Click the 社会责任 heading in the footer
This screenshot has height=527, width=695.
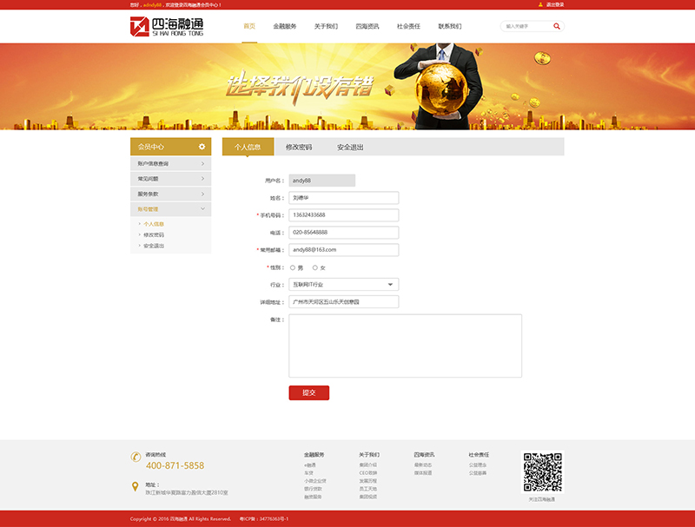(480, 455)
